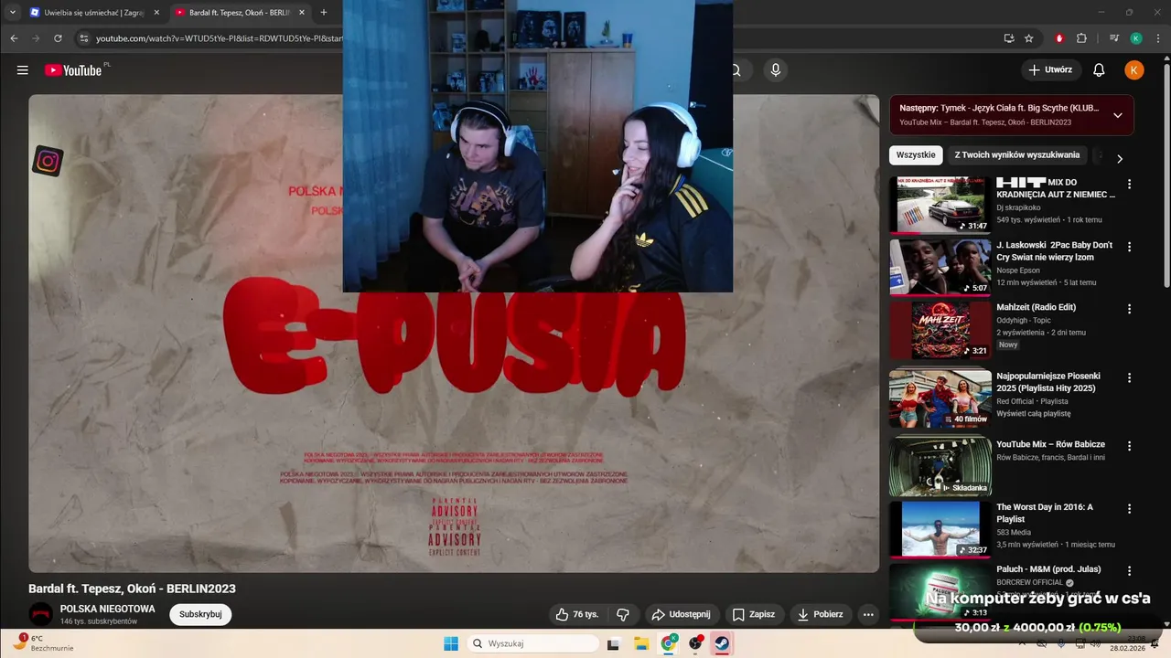The height and width of the screenshot is (658, 1171).
Task: Close the Uwielbia się uśmiechać tab
Action: [156, 13]
